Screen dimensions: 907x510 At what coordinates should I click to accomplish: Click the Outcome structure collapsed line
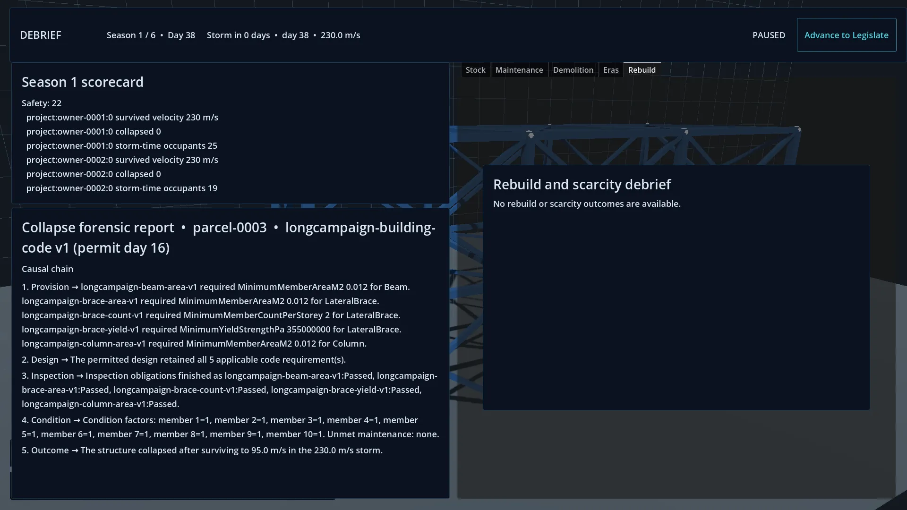tap(202, 450)
